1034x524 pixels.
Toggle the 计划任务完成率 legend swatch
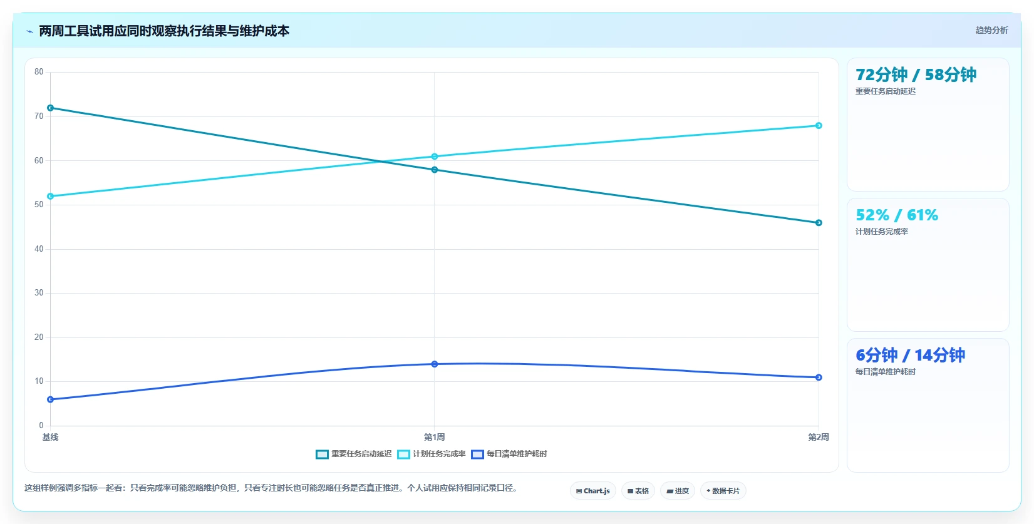click(x=403, y=455)
